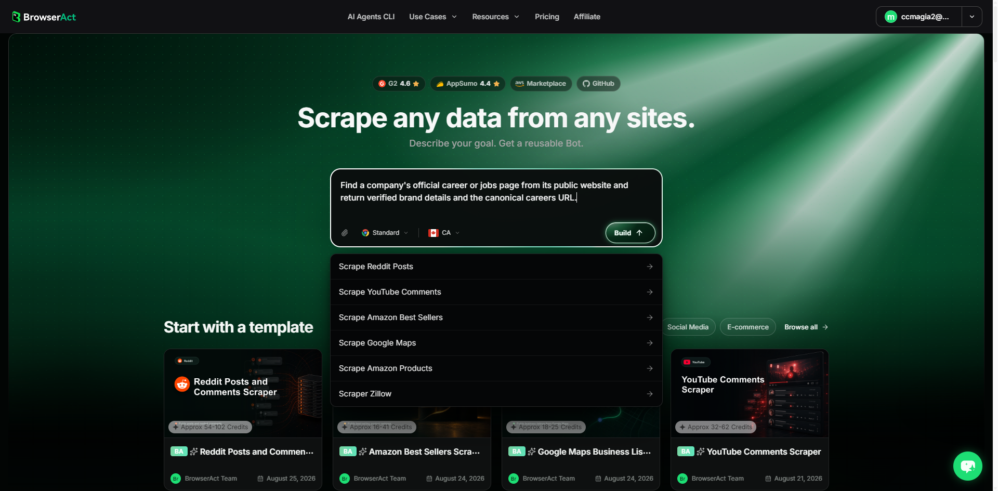Image resolution: width=998 pixels, height=491 pixels.
Task: Click the Canadian flag icon
Action: coord(434,233)
